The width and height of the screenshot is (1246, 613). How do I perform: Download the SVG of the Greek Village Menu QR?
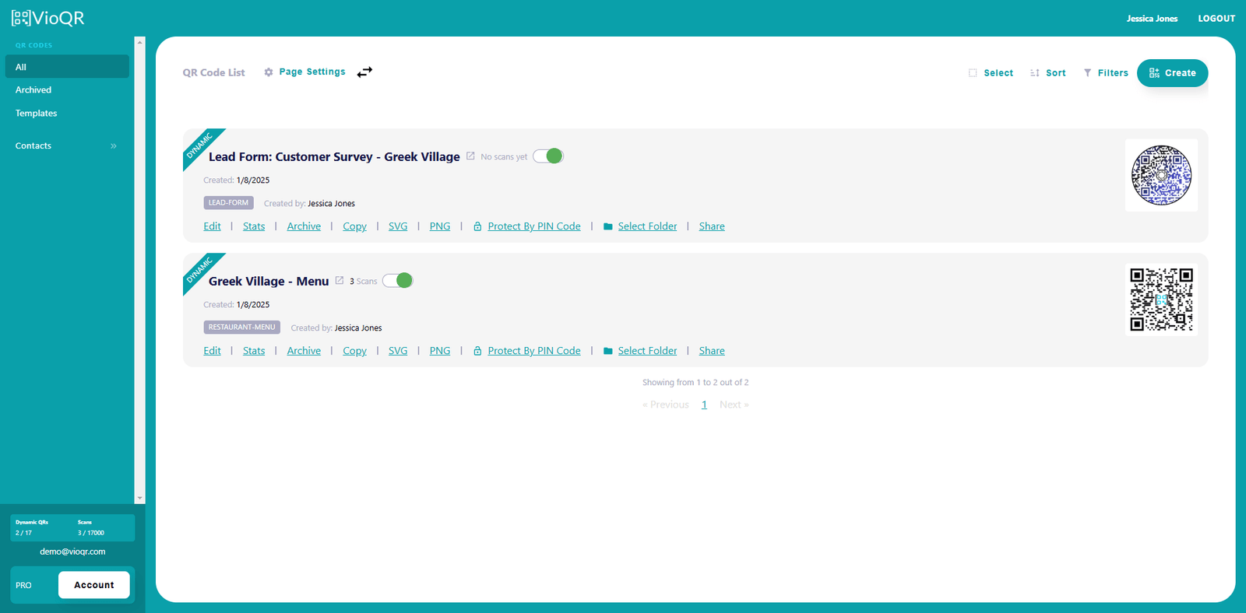click(x=398, y=351)
